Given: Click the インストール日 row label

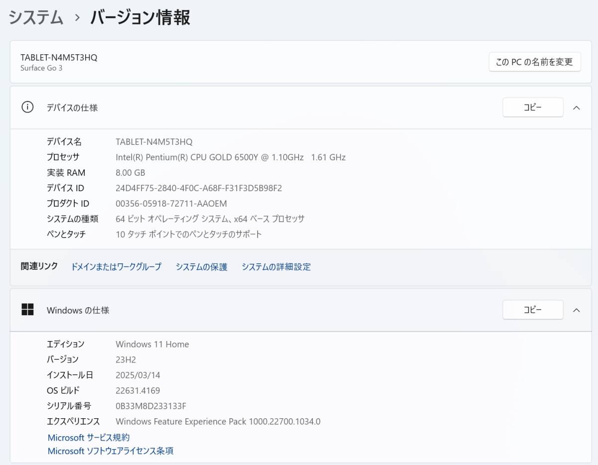Looking at the screenshot, I should tap(70, 375).
